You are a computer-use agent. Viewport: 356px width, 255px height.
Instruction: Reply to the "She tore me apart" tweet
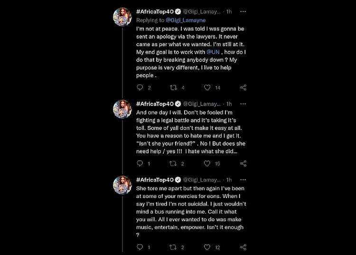pos(140,247)
